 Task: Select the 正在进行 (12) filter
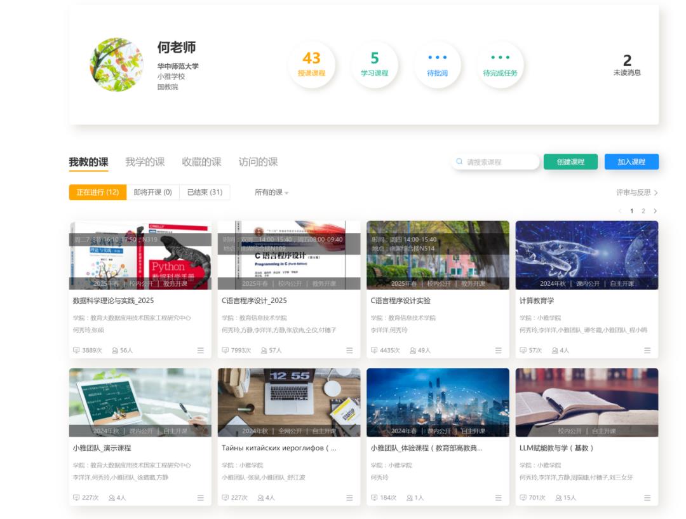point(98,192)
